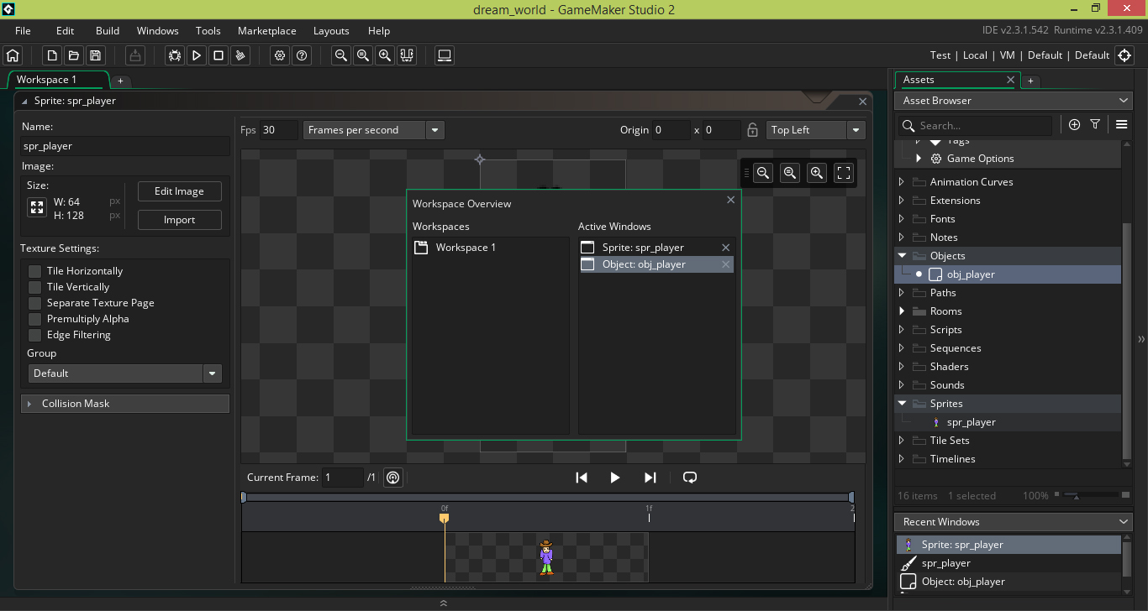Open the texture Group Default dropdown
This screenshot has width=1148, height=611.
coord(124,373)
